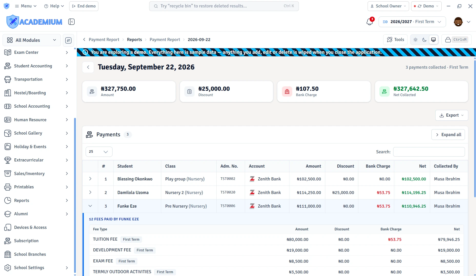The width and height of the screenshot is (476, 276).
Task: Open the rows-per-page dropdown showing 25
Action: 99,152
